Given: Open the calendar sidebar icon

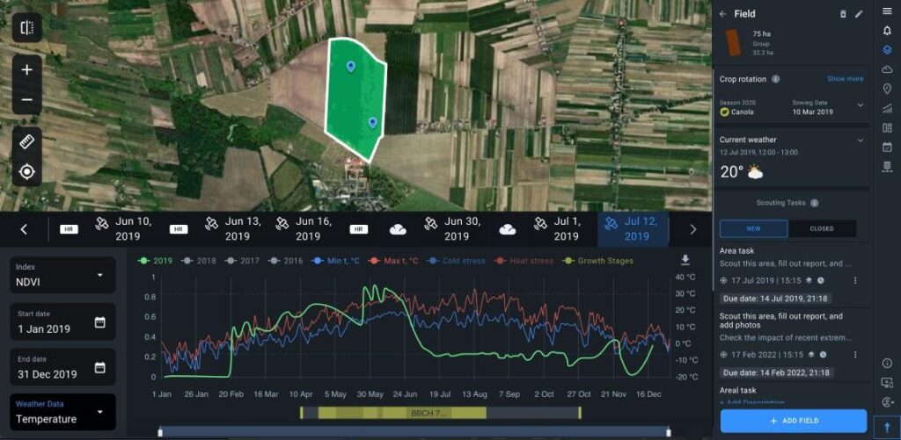Looking at the screenshot, I should click(x=887, y=147).
